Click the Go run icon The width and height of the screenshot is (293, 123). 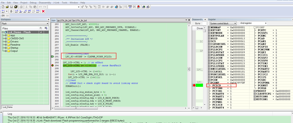coord(38,11)
